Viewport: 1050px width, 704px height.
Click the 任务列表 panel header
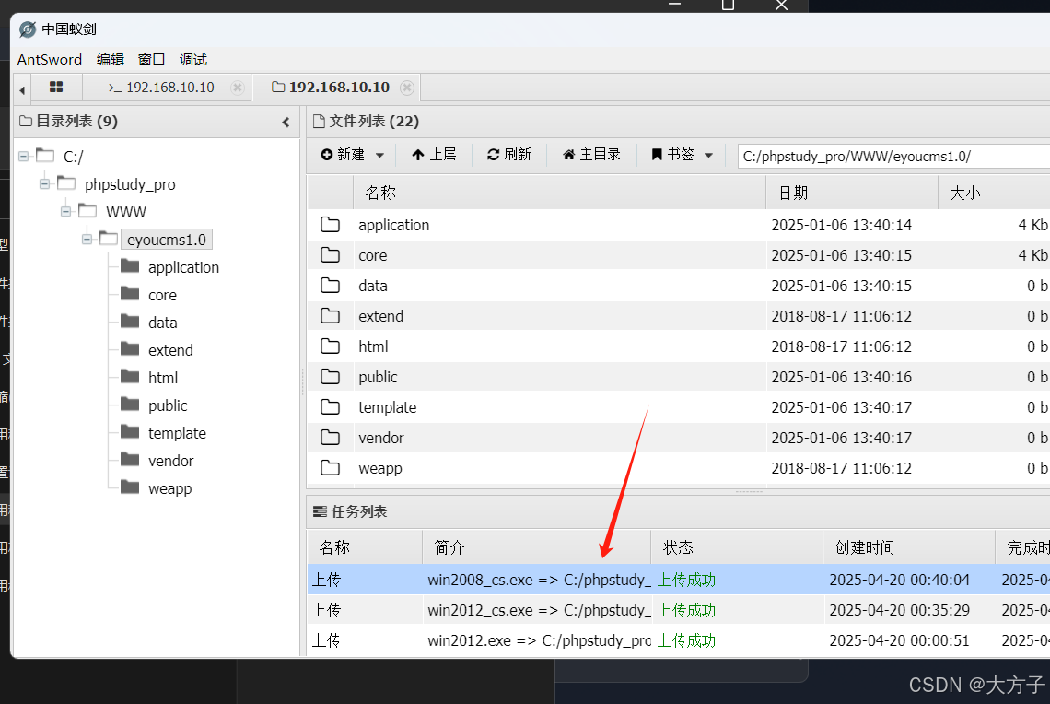pos(678,511)
